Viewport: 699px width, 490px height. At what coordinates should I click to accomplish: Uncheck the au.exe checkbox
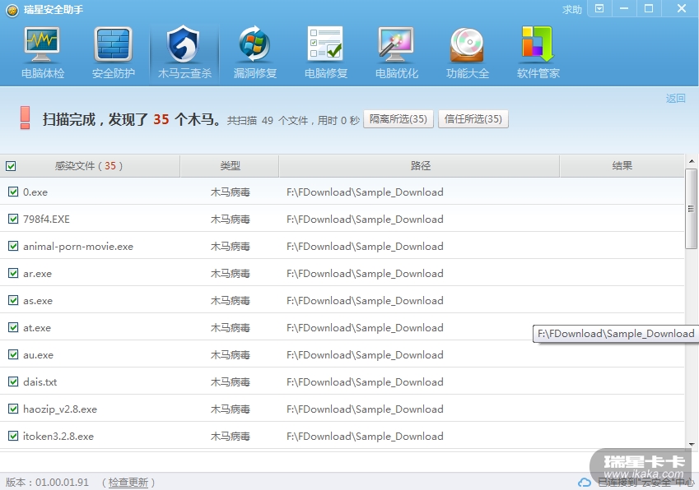[x=13, y=354]
